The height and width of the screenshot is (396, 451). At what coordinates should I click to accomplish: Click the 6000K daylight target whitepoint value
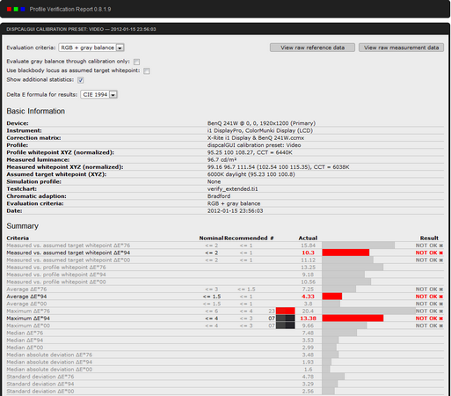tap(251, 174)
